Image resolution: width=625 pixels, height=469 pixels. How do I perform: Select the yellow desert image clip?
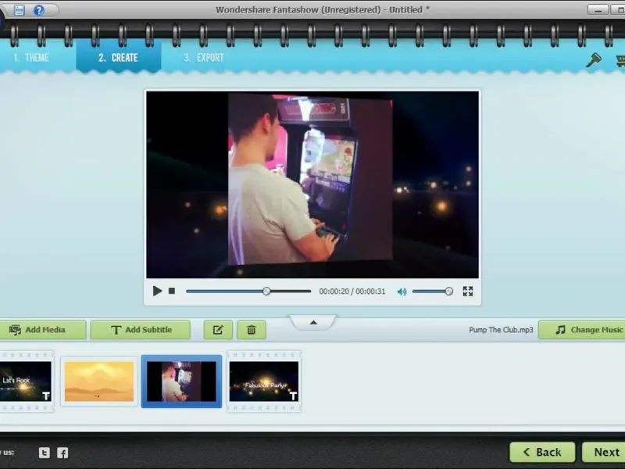99,381
